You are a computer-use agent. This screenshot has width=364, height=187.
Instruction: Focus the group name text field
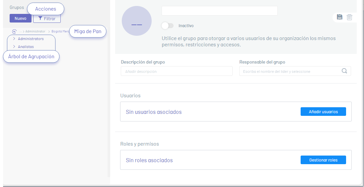[219, 11]
